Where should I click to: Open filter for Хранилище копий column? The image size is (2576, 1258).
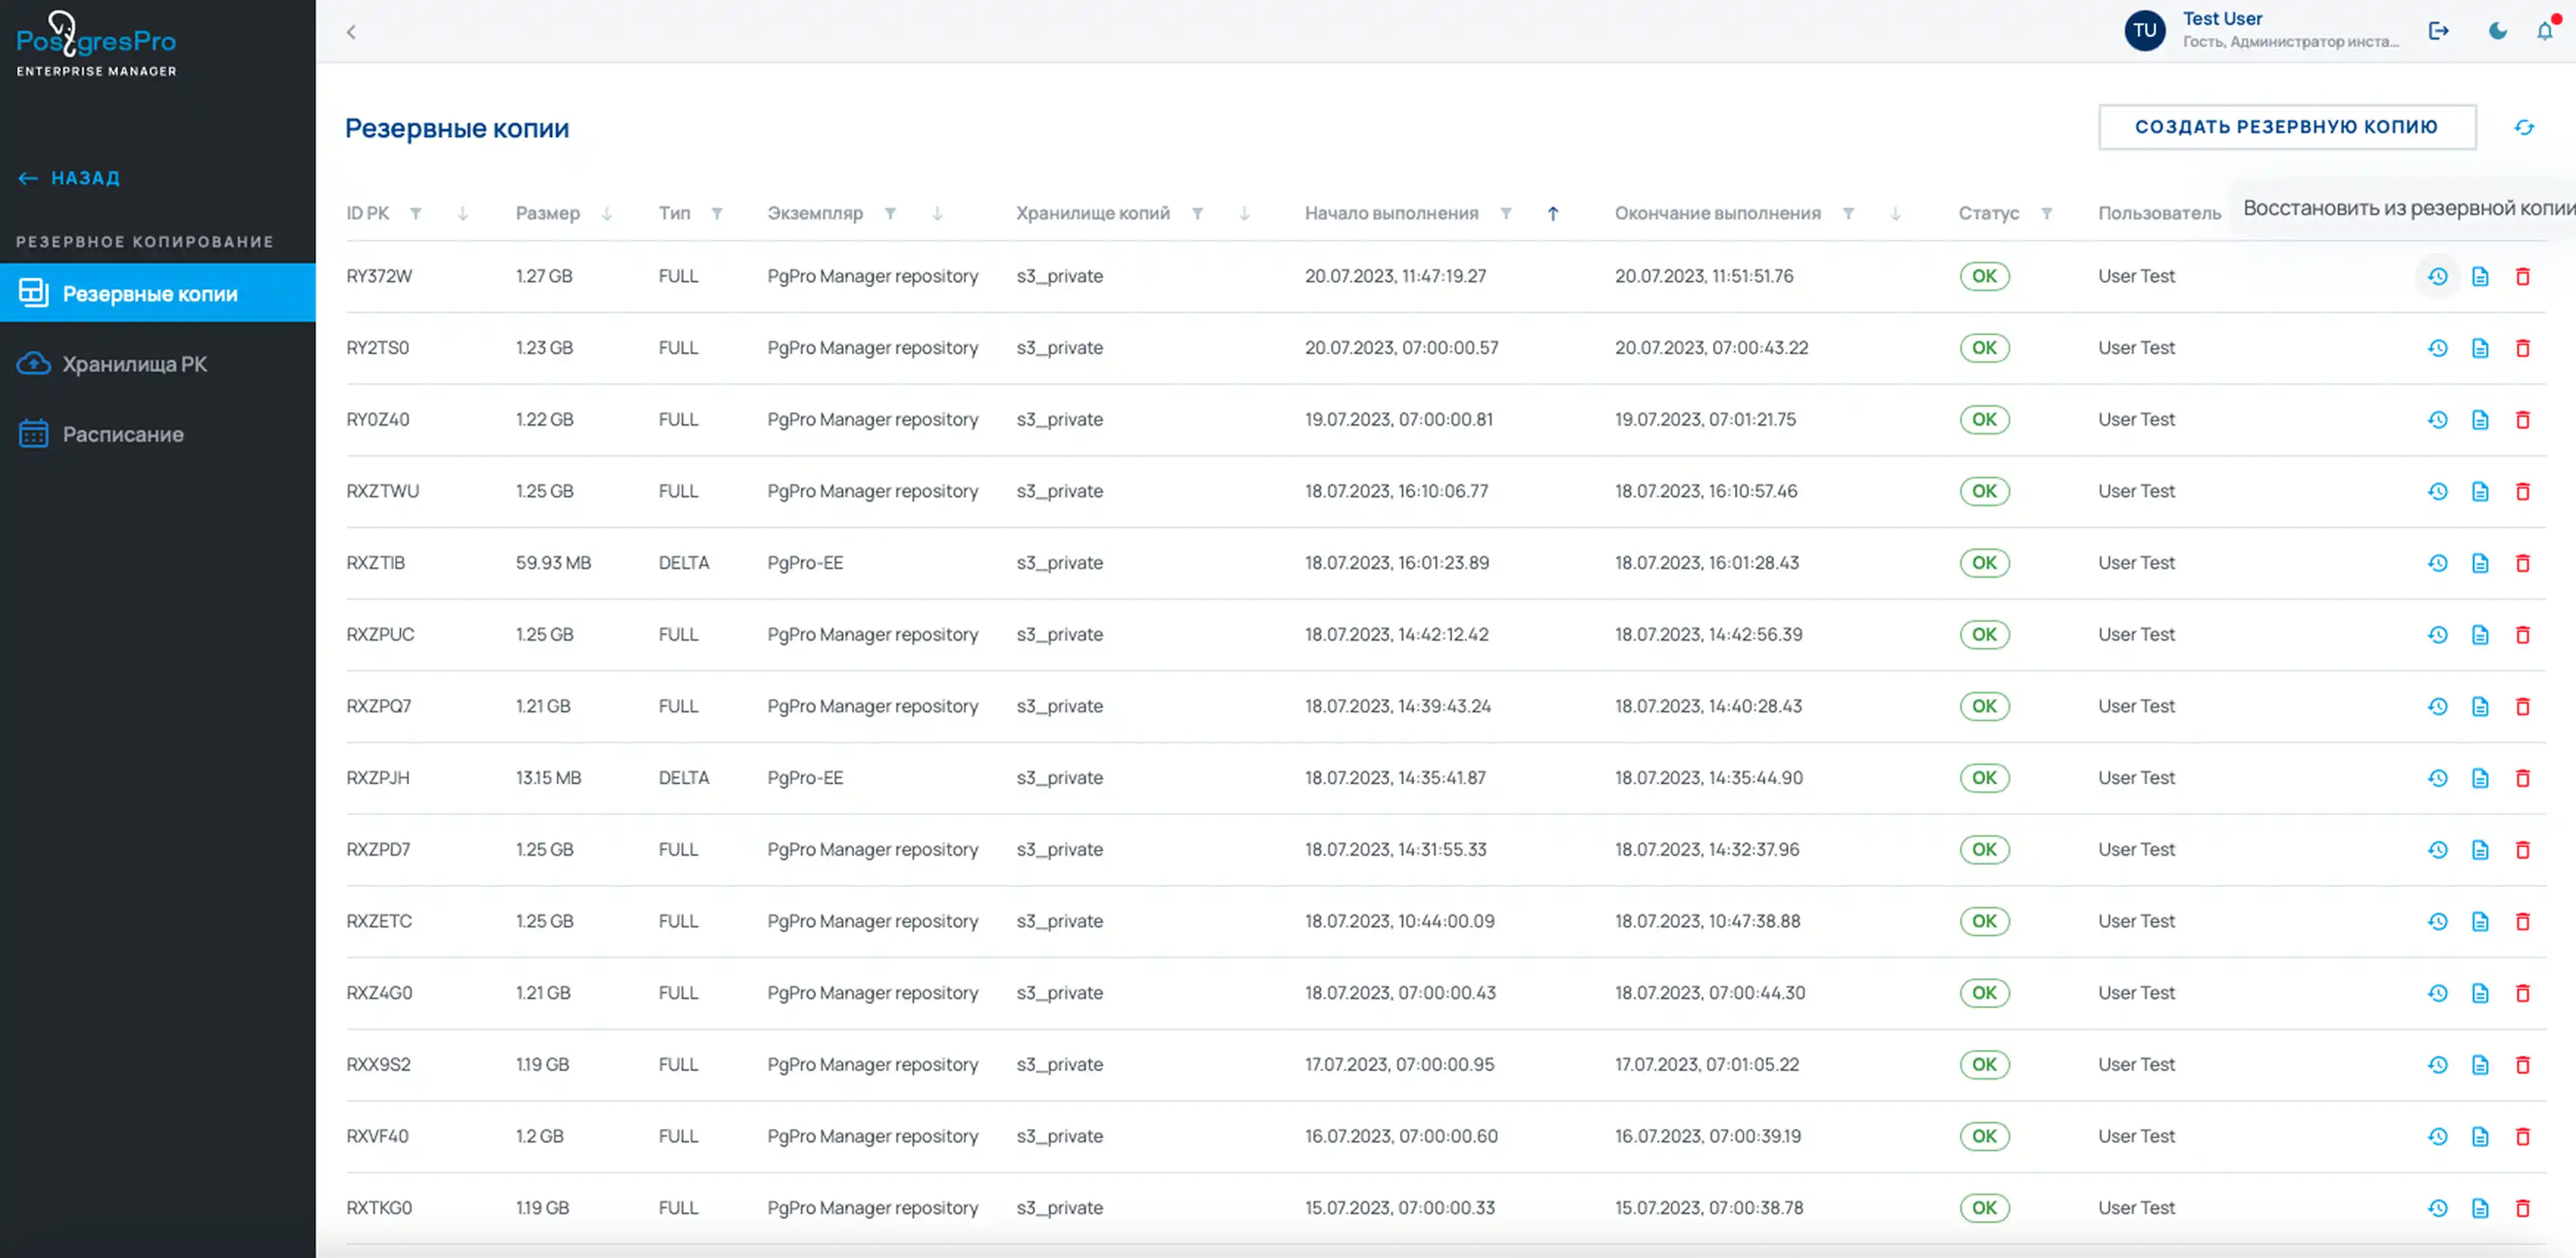(1196, 214)
